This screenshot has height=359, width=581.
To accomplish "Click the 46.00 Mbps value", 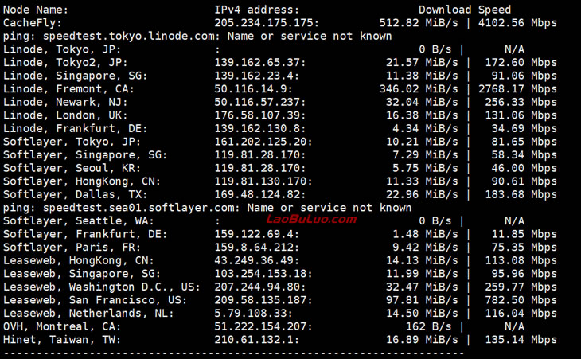I will point(524,168).
